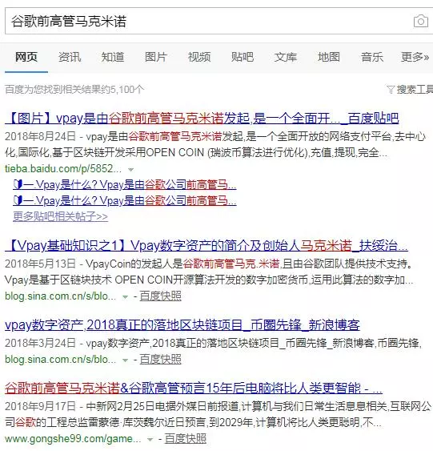Expand arrow beside 2018年5月13日 result's blog.sina.com.cn URL
The height and width of the screenshot is (451, 433).
click(x=126, y=297)
